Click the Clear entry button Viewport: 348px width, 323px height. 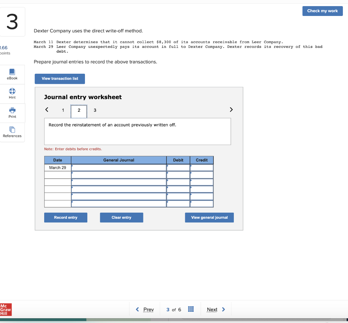[x=121, y=217]
